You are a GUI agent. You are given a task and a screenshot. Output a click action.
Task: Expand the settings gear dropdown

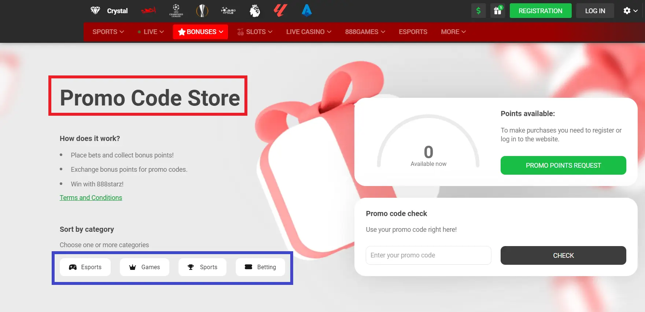coord(630,11)
